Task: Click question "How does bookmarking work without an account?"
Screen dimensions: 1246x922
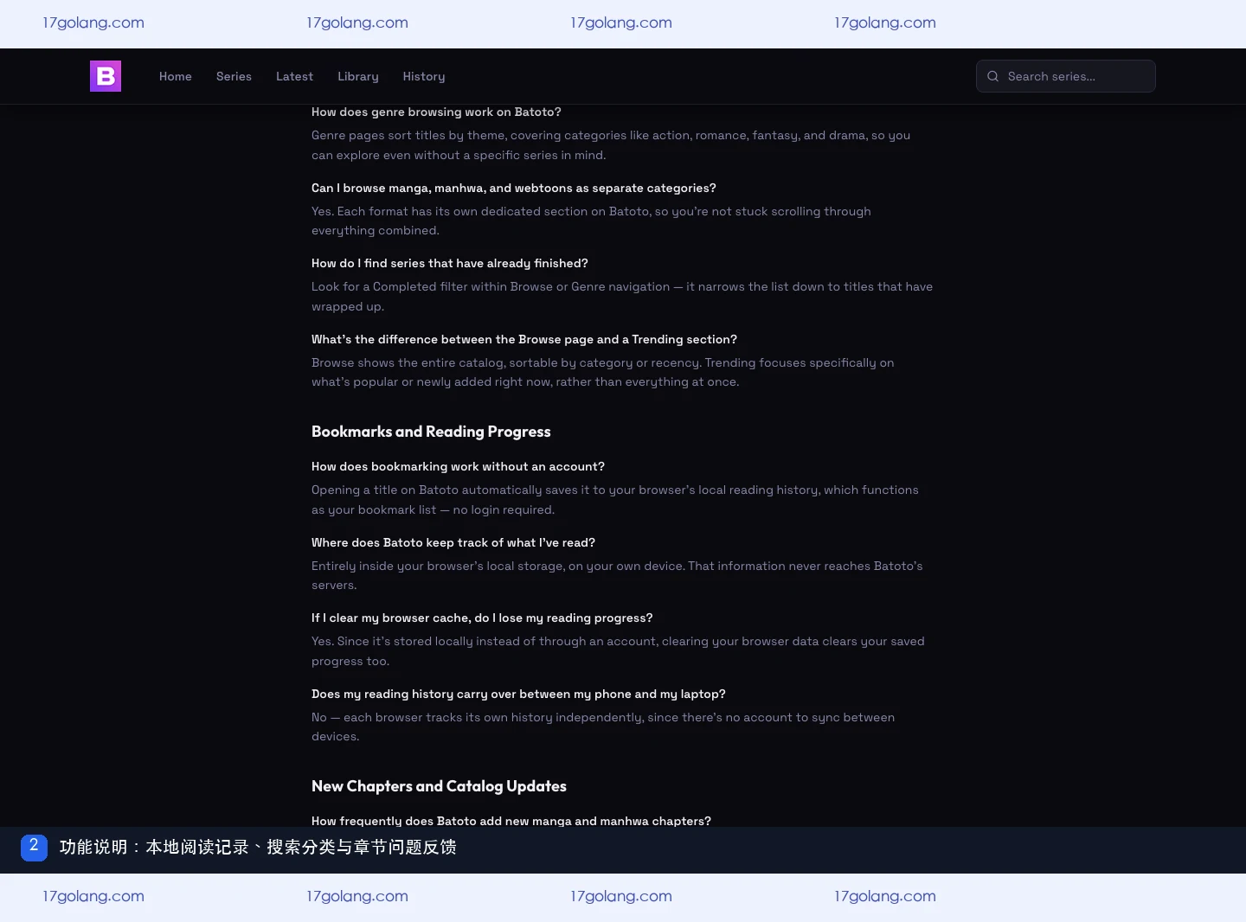Action: (458, 466)
